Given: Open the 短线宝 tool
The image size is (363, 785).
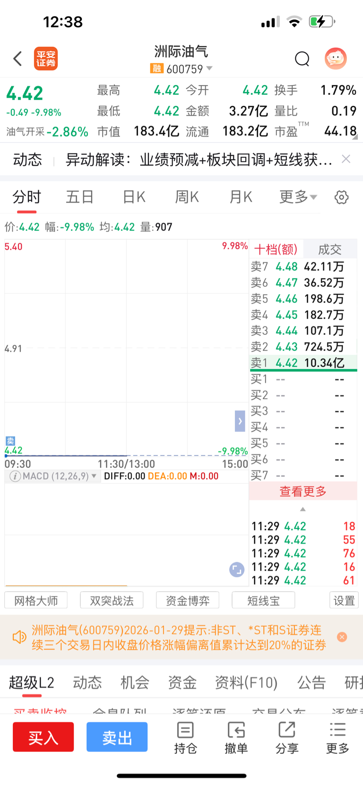Looking at the screenshot, I should 263,600.
